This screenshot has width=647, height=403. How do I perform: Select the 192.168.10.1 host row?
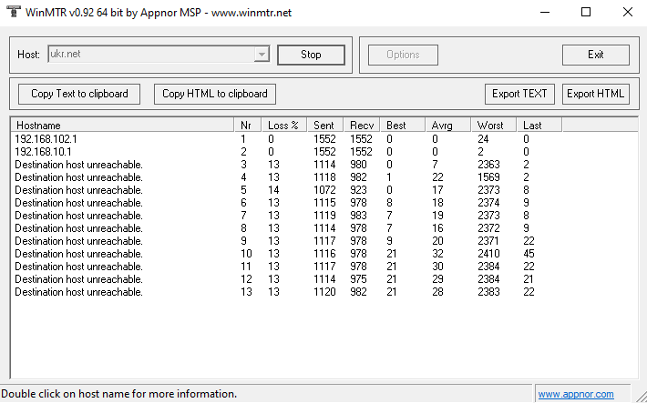pyautogui.click(x=44, y=151)
